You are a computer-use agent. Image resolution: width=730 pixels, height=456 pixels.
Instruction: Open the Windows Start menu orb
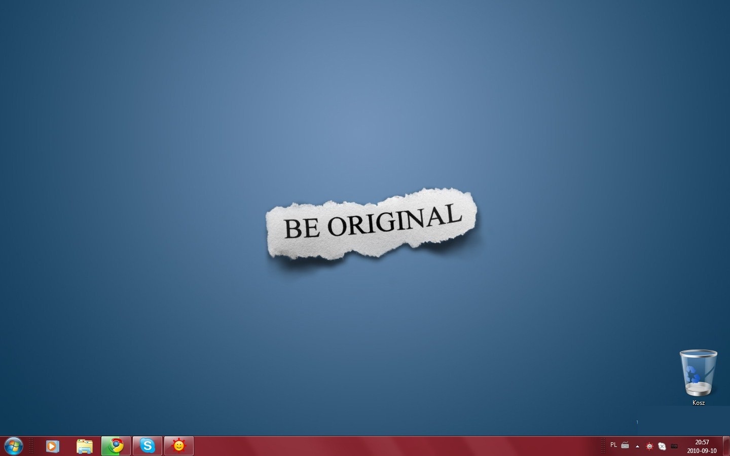(13, 446)
